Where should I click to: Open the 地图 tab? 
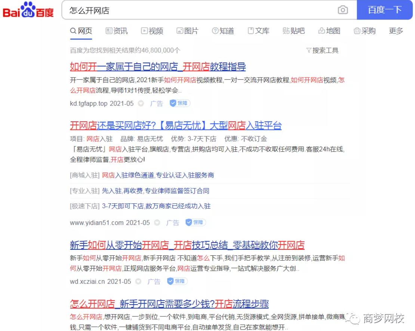(x=329, y=31)
